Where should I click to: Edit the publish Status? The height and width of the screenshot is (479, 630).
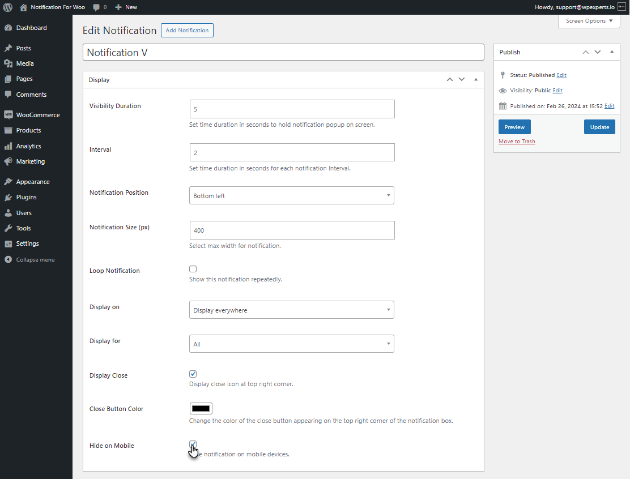(x=561, y=75)
